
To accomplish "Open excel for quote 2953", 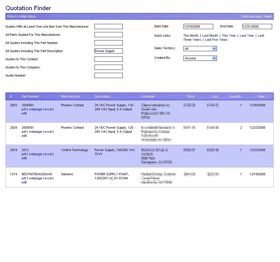I will pyautogui.click(x=48, y=109).
